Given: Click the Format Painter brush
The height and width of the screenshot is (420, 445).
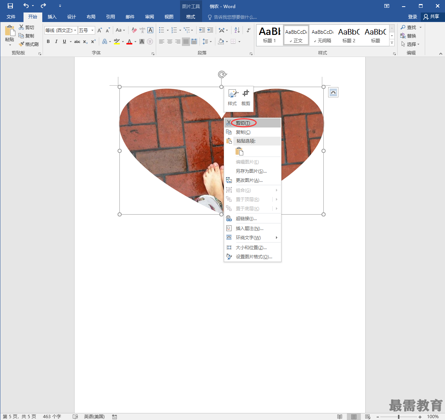Looking at the screenshot, I should coord(29,44).
